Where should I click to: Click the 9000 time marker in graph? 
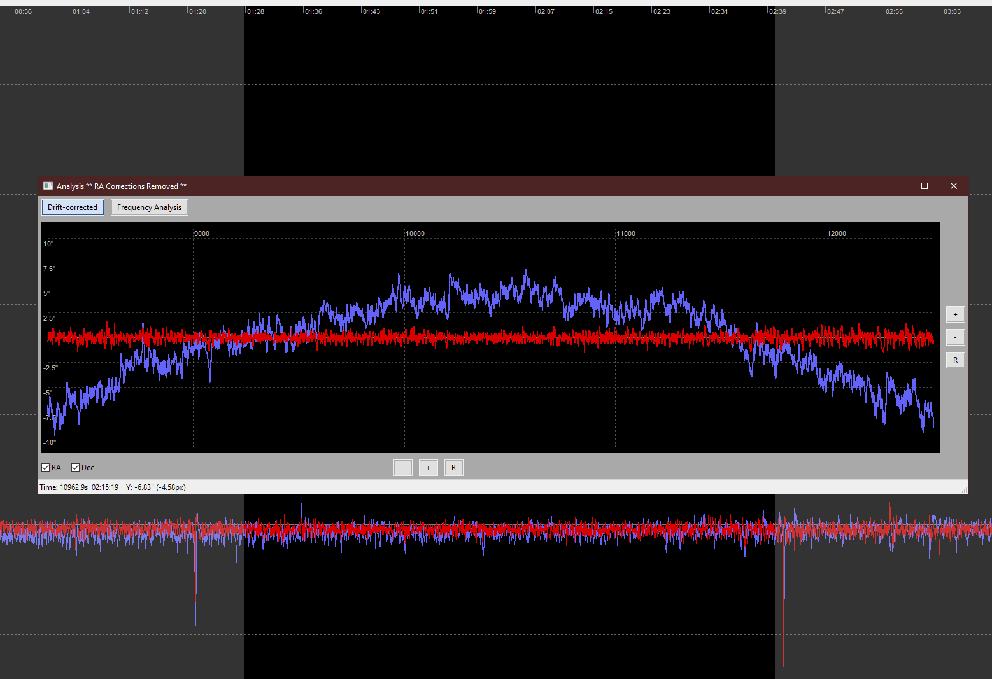(202, 234)
